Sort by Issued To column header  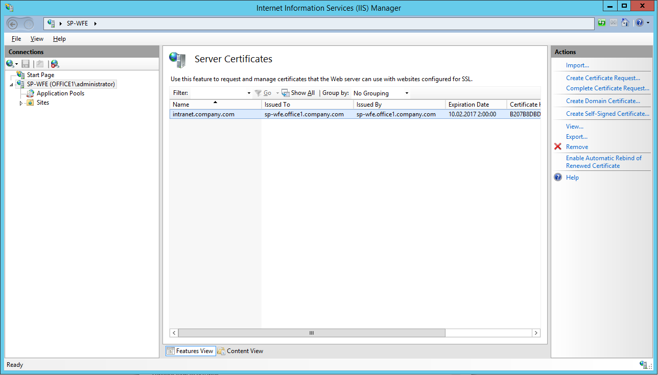point(307,104)
